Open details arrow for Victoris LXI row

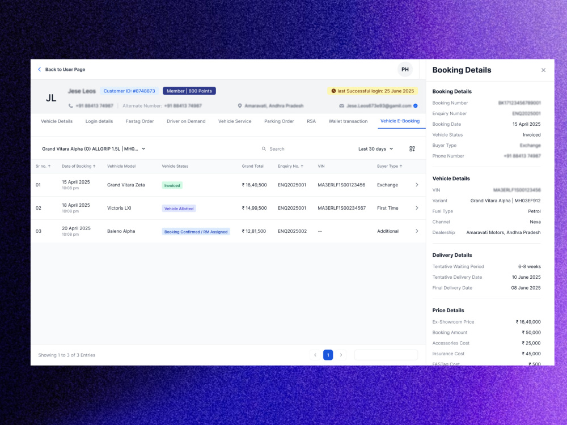417,208
